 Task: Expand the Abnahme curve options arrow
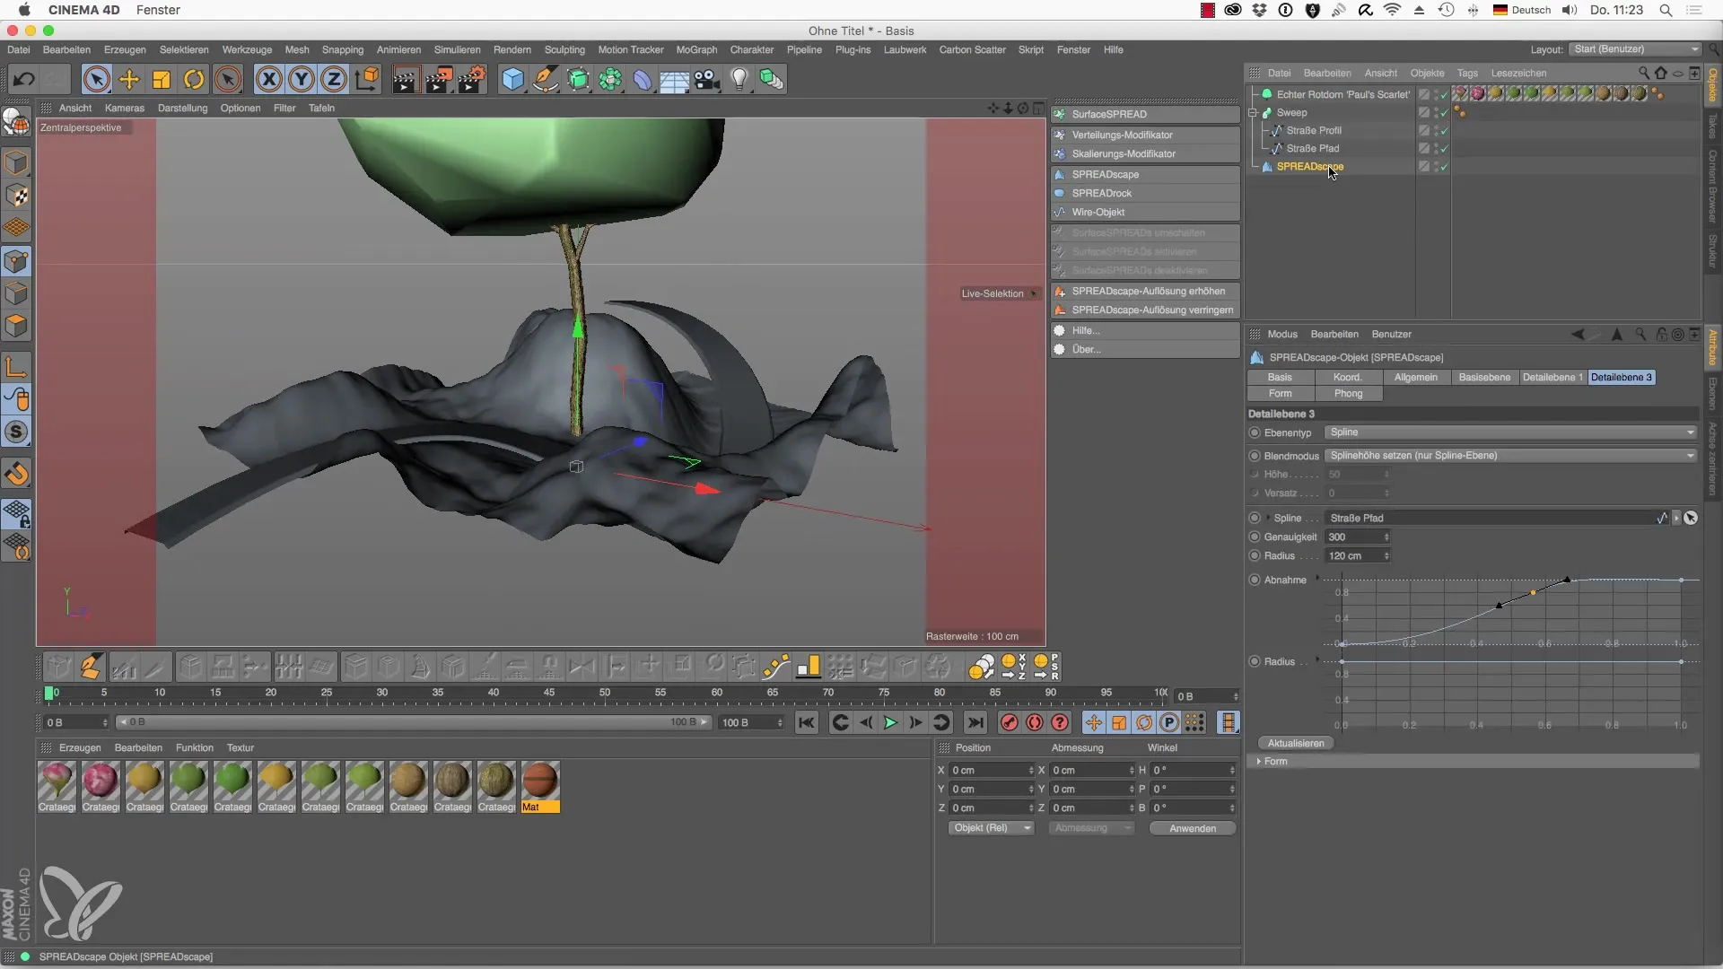(1317, 578)
